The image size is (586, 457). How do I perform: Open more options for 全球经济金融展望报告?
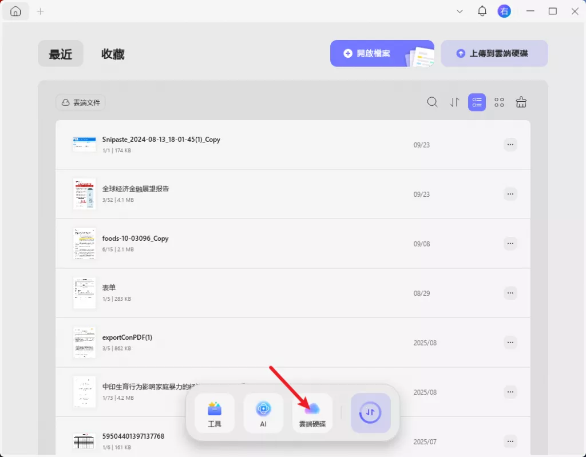(510, 194)
